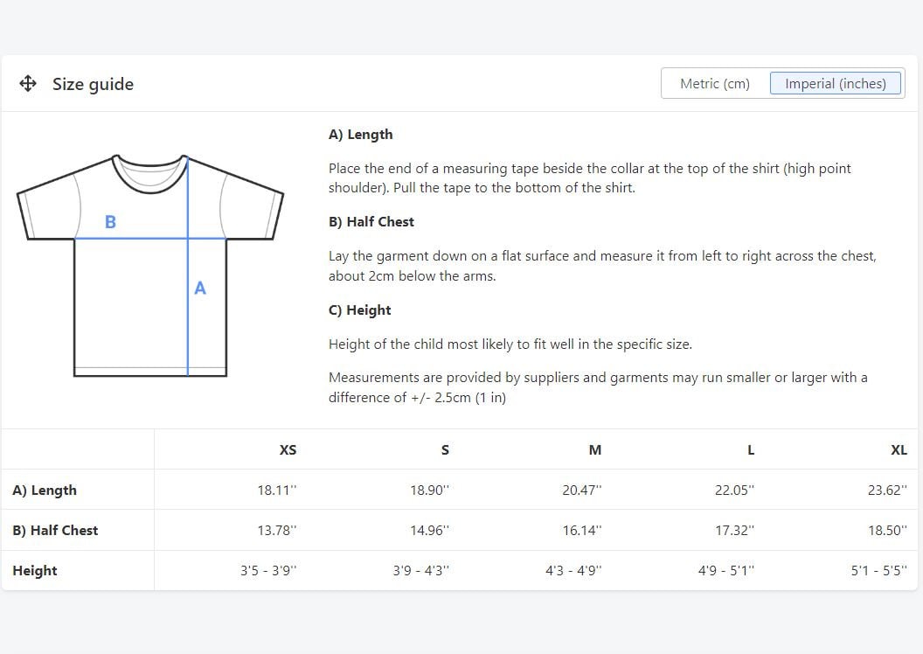The image size is (923, 654).
Task: Click the A) Length description heading
Action: [360, 135]
